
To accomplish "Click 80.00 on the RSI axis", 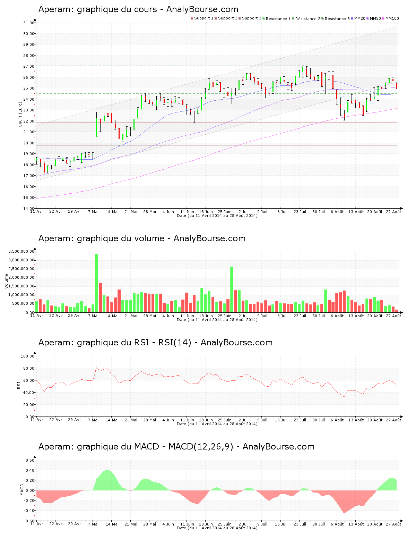I will coord(28,368).
